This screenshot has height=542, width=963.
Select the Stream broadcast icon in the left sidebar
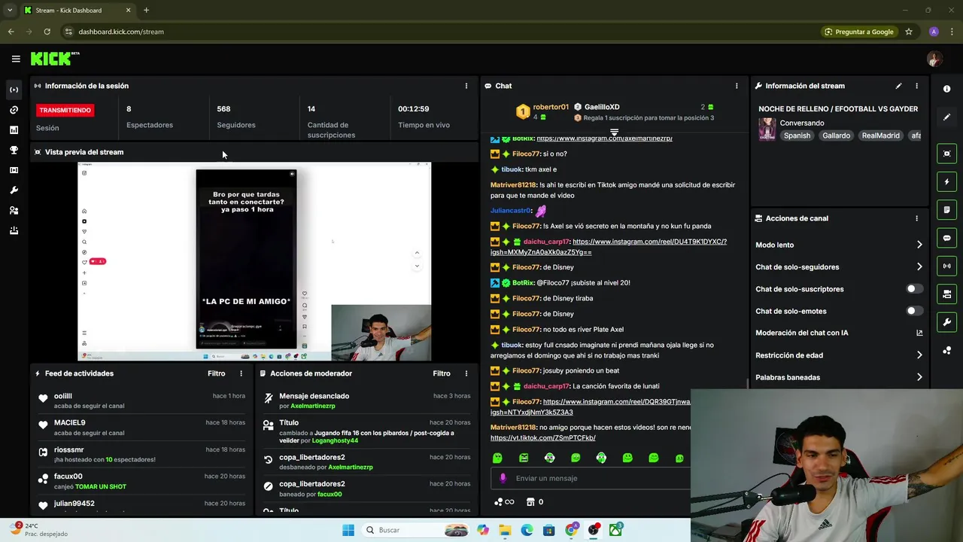tap(14, 90)
